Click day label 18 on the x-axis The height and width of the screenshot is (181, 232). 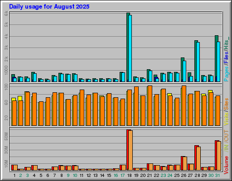[130, 176]
